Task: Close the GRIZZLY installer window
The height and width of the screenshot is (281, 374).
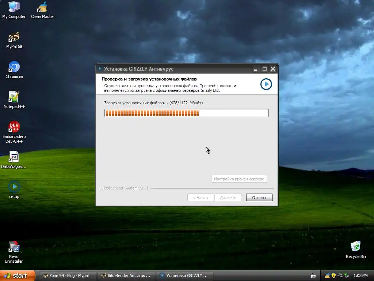Action: [x=273, y=69]
